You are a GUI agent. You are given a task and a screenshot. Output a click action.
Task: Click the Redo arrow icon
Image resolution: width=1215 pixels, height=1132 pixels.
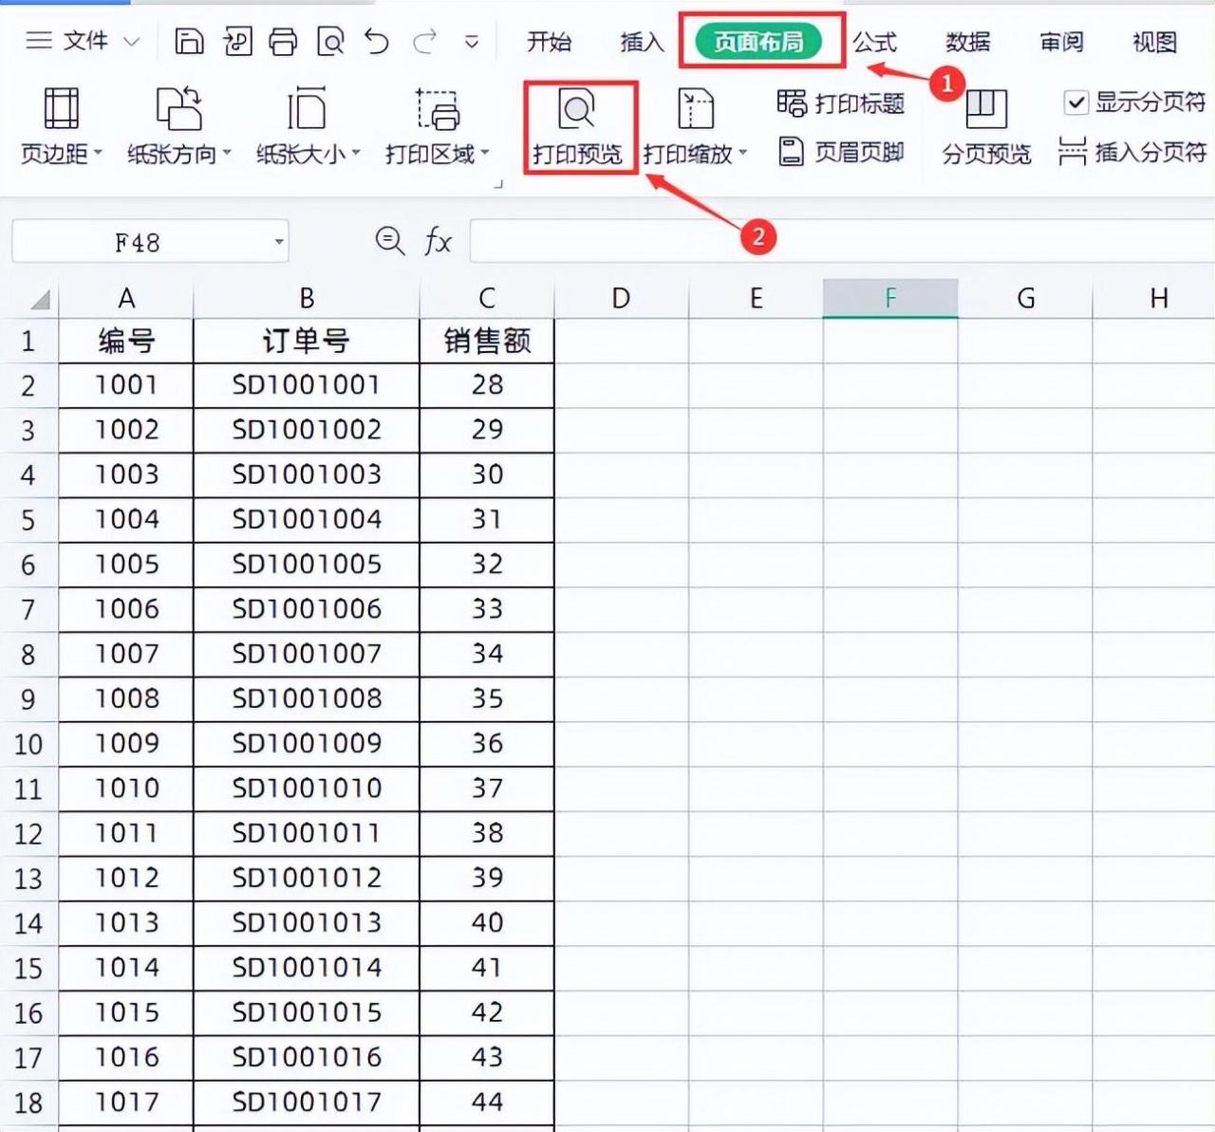424,41
